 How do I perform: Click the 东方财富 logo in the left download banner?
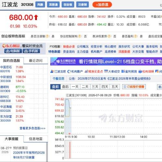click(x=11, y=46)
